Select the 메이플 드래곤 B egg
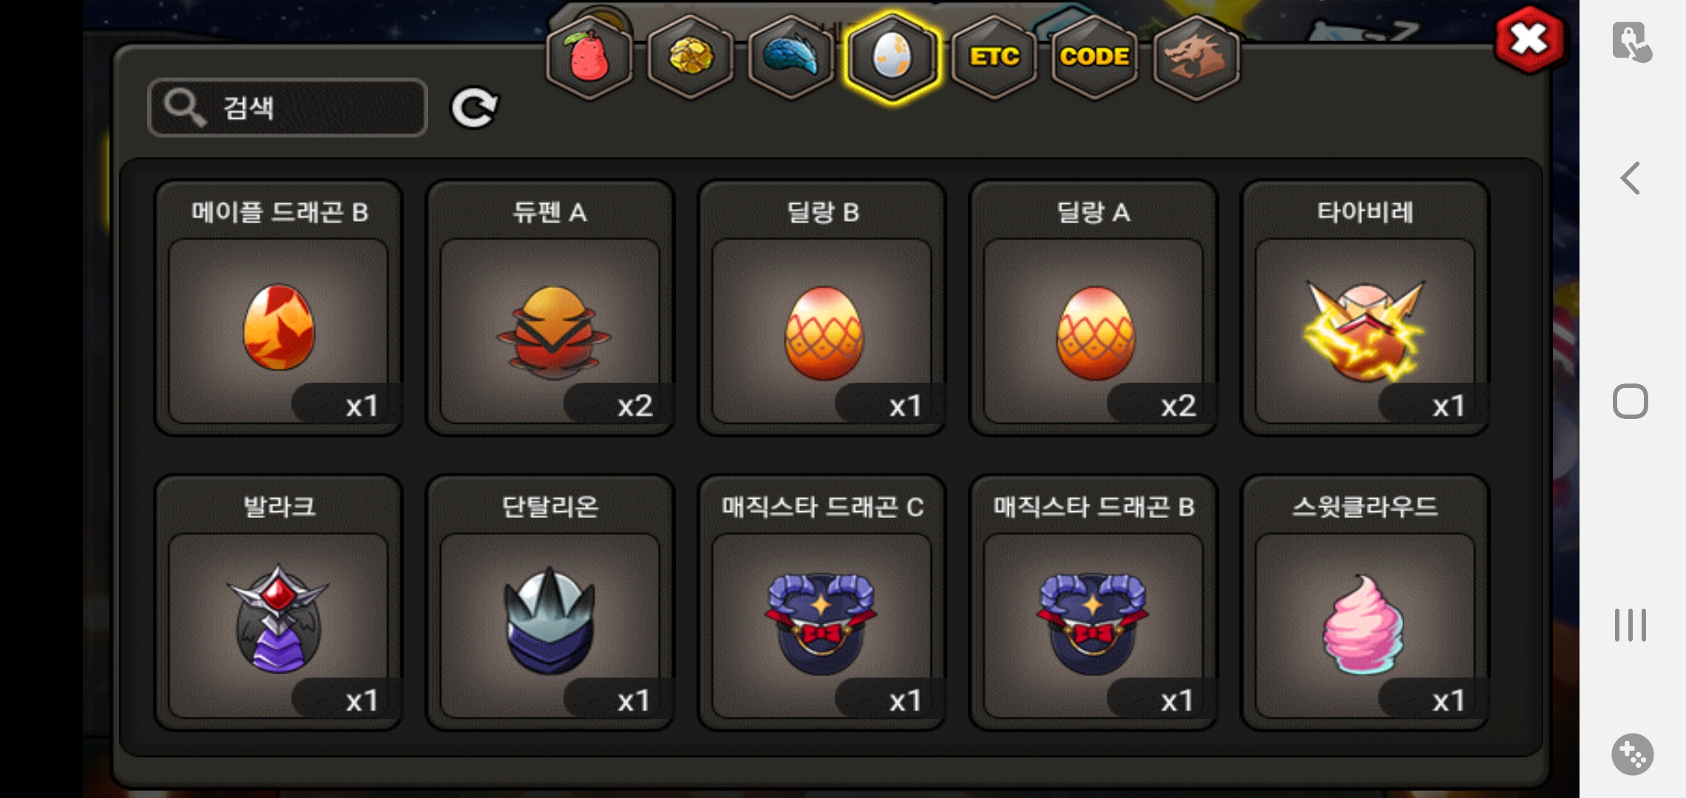Viewport: 1686px width, 798px height. tap(278, 308)
